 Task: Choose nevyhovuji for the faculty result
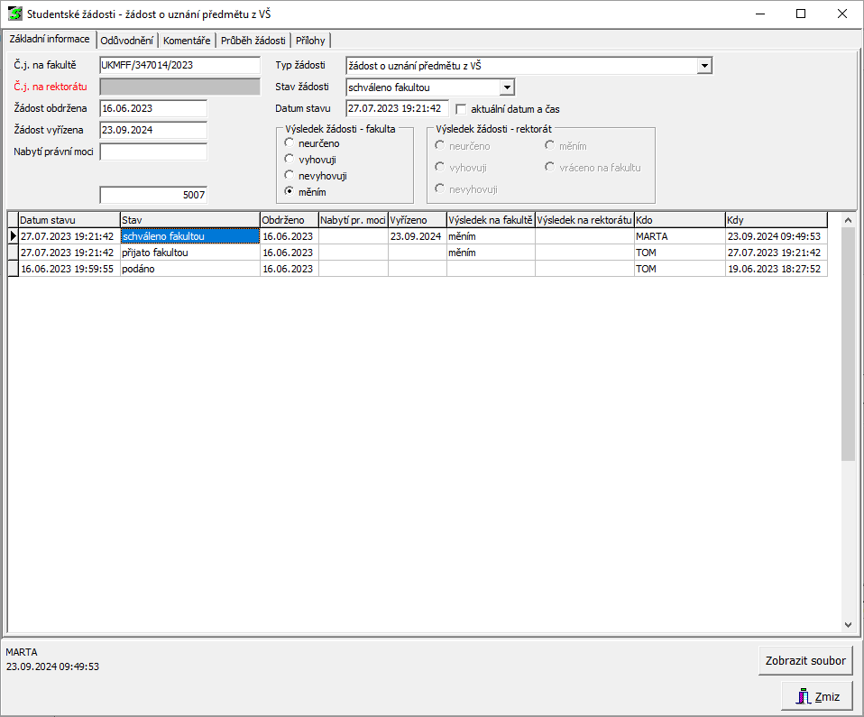[290, 176]
